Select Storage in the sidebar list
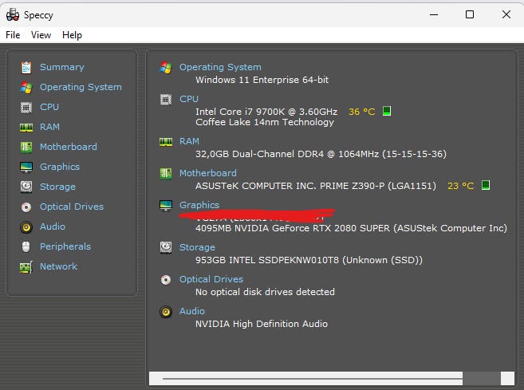Viewport: 524px width, 390px height. pos(57,187)
